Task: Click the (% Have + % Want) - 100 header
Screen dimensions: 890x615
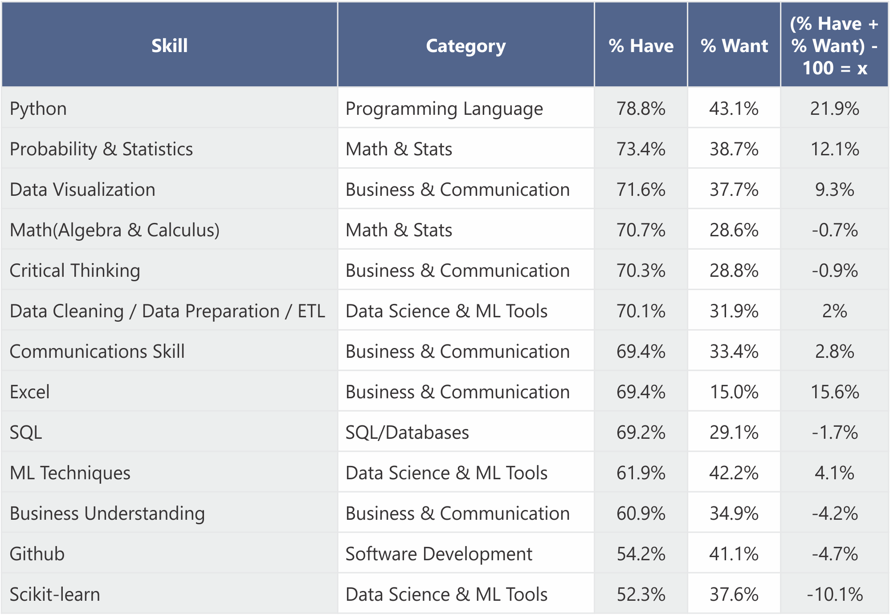Action: [834, 45]
